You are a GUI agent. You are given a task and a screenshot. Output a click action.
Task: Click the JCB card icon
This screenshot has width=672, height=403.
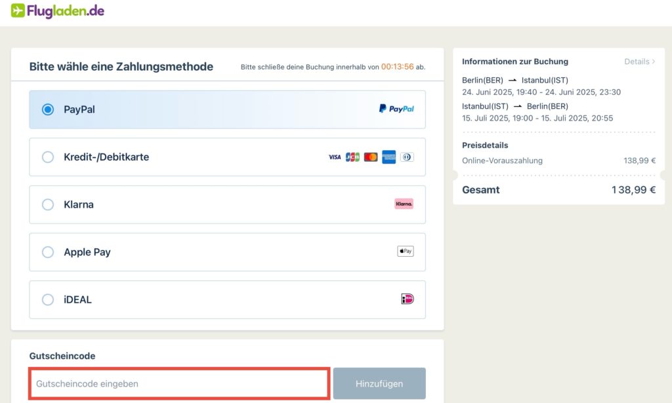click(x=352, y=157)
